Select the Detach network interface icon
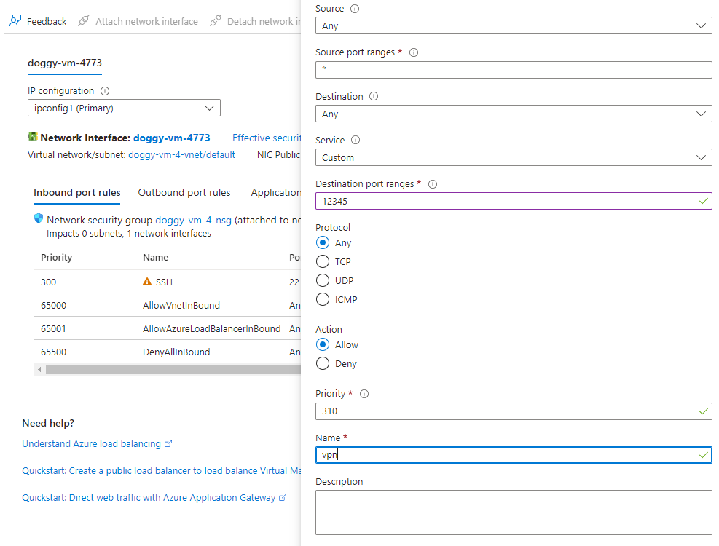 click(215, 20)
